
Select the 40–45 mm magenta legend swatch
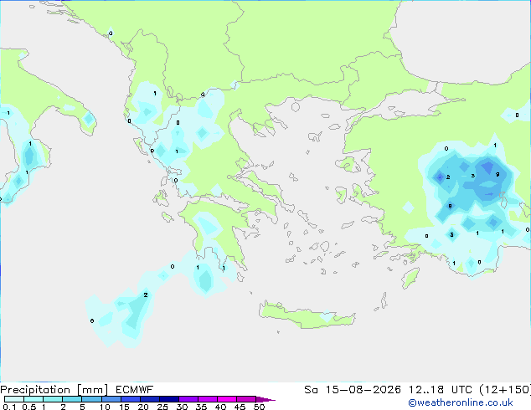point(227,399)
